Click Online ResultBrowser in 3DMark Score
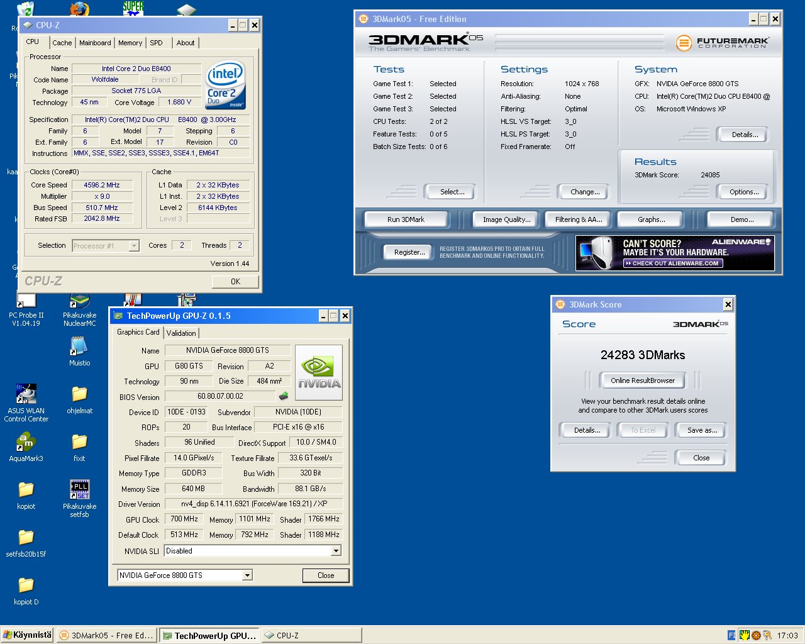The image size is (805, 644). click(643, 380)
